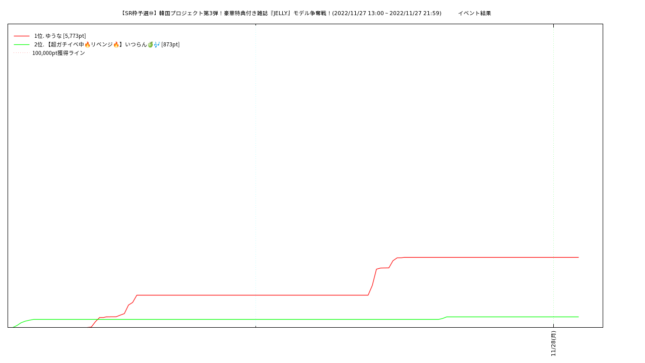Click the right end of the red line
The height and width of the screenshot is (363, 645).
[x=578, y=258]
